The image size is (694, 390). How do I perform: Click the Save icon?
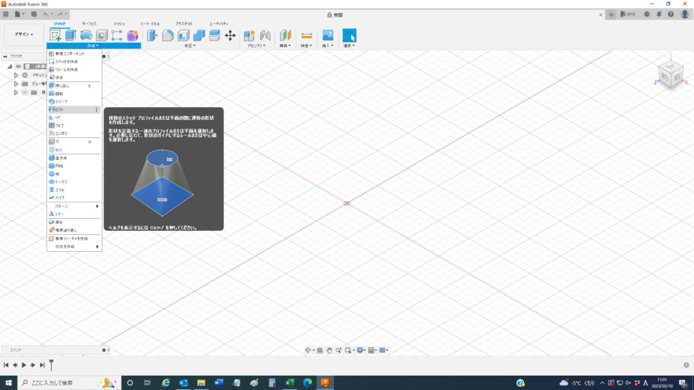(34, 14)
